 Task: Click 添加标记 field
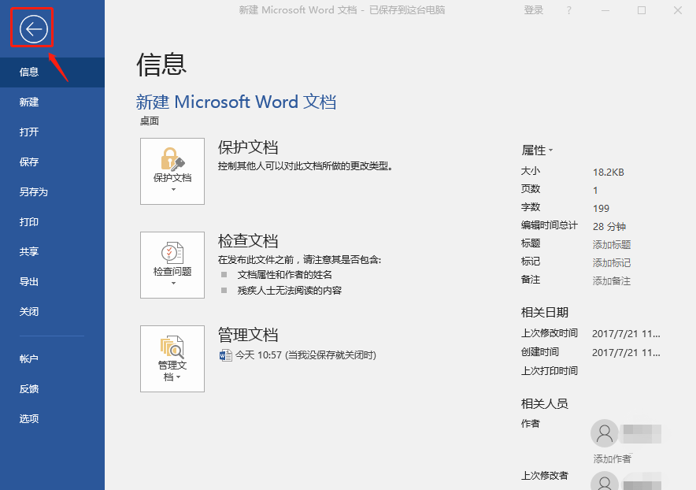[x=612, y=262]
